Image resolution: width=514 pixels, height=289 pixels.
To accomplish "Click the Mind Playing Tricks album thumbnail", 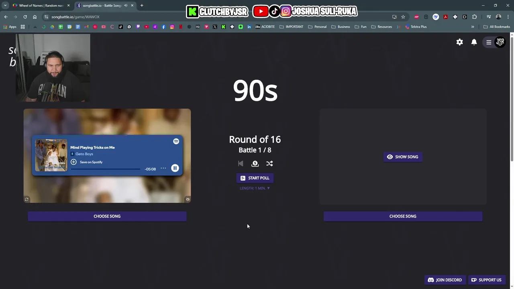I will coord(51,155).
